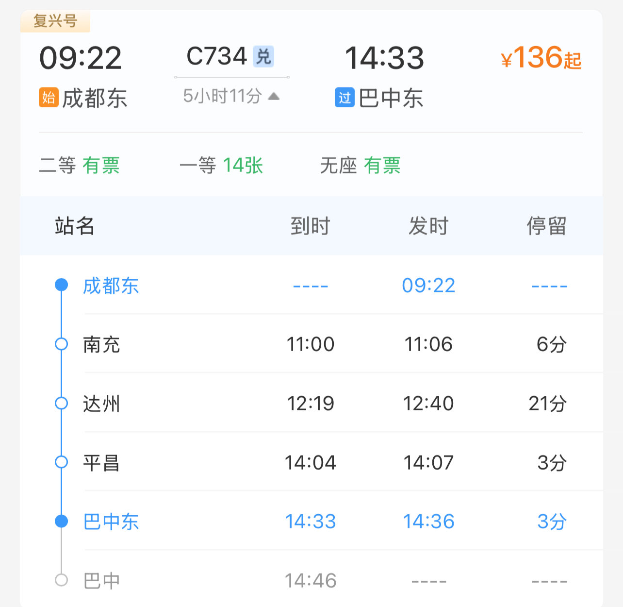The image size is (623, 607).
Task: Click the 站名 column header
Action: click(75, 226)
